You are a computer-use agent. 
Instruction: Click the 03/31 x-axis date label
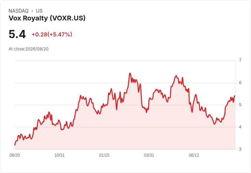pos(149,155)
